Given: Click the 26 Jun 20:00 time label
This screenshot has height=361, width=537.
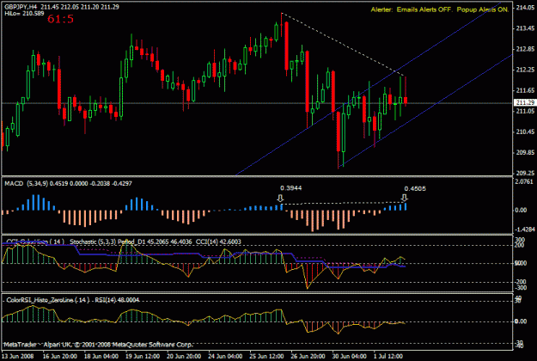Looking at the screenshot, I should tap(308, 356).
